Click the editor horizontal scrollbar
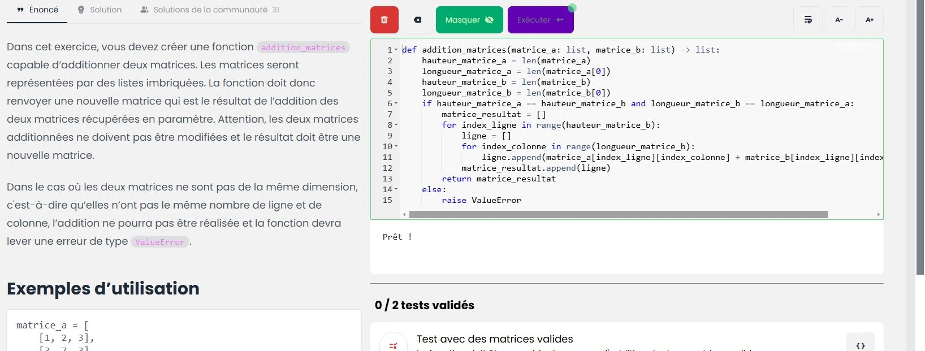Viewport: 925px width, 351px height. click(617, 215)
